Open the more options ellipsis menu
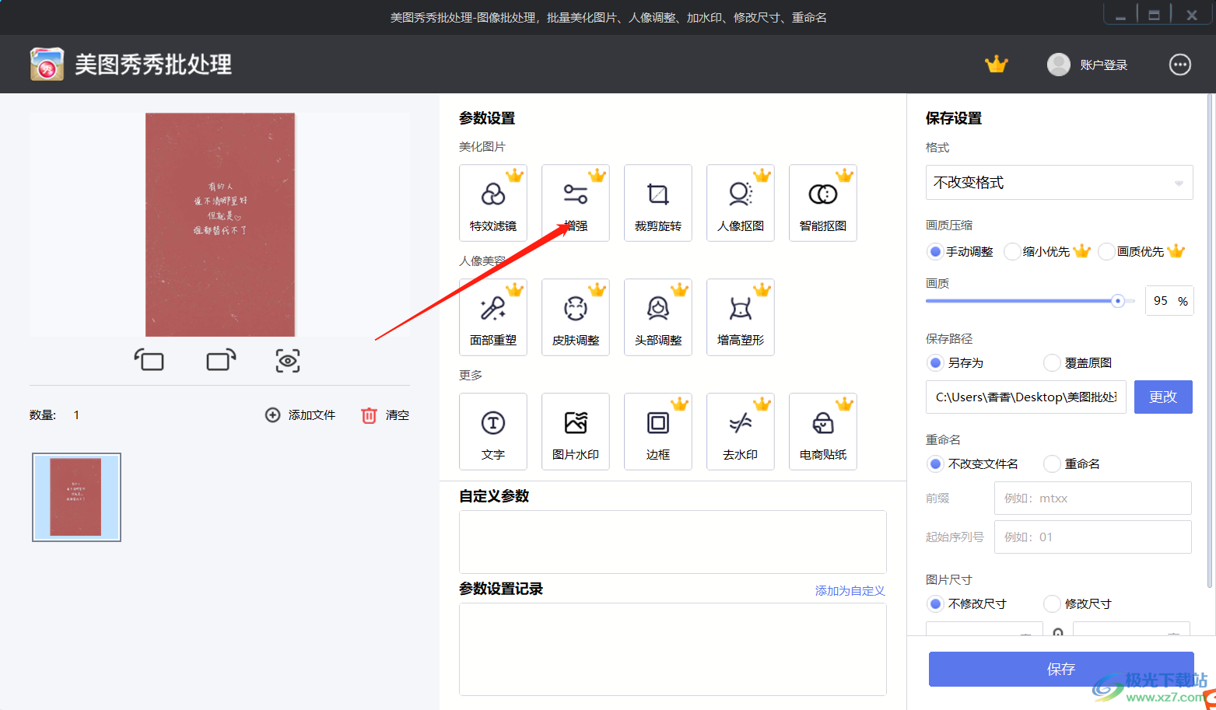The image size is (1216, 710). [x=1180, y=65]
